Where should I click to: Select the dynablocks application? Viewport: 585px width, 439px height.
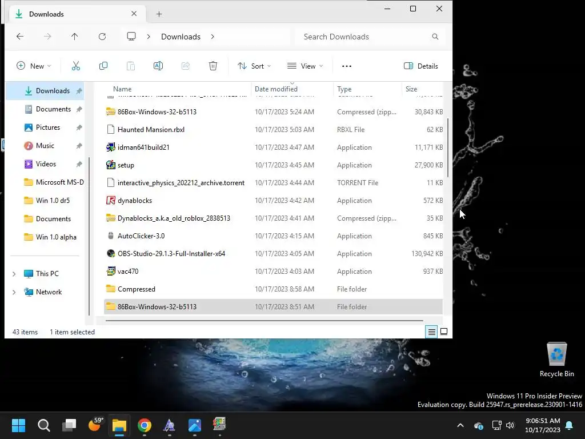coord(274,201)
